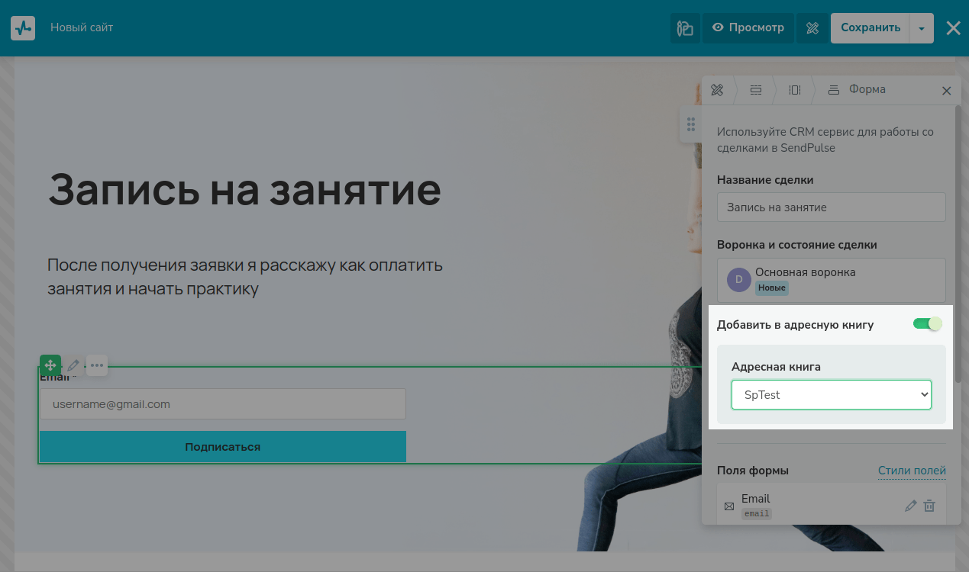Disable the Добавить в адресную книгу toggle
969x572 pixels.
tap(928, 324)
